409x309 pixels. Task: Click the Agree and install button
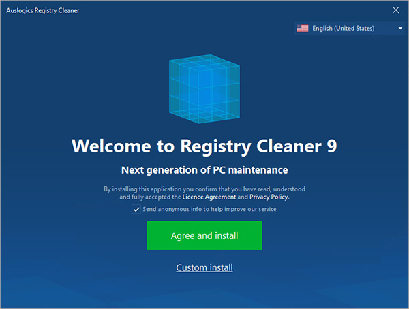pos(204,235)
